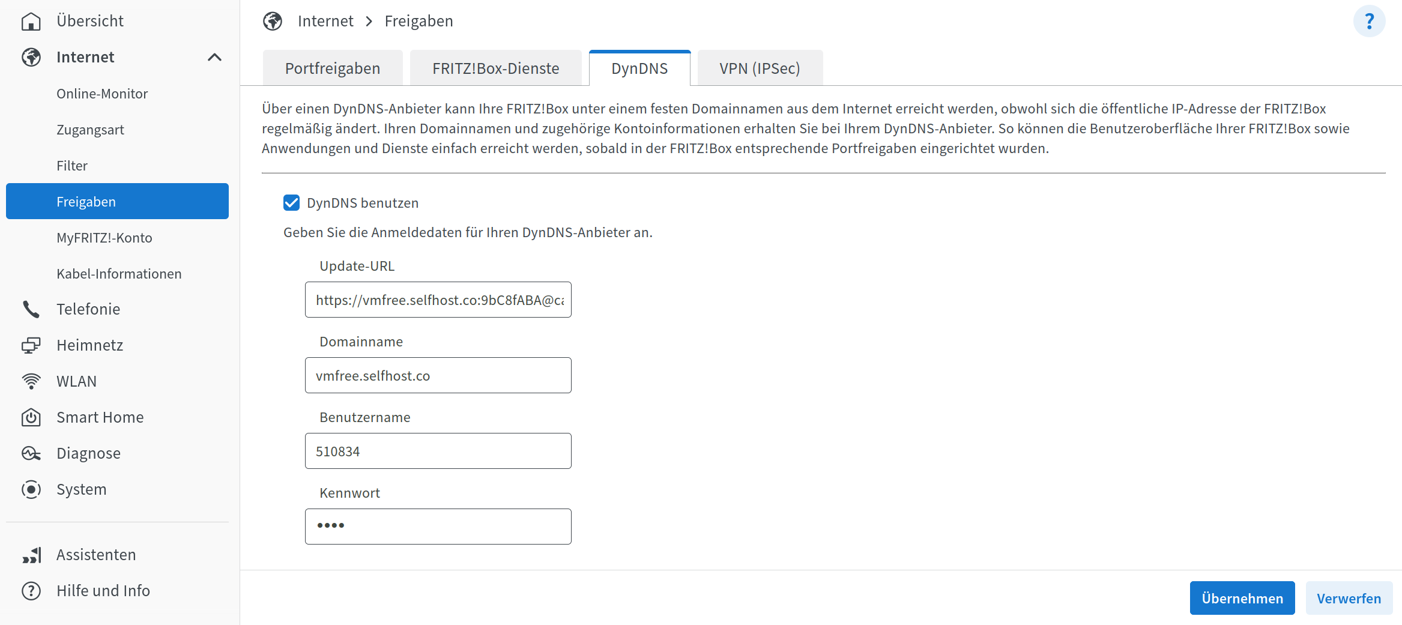The image size is (1402, 625).
Task: Click the Diagnose pulse icon
Action: point(31,453)
